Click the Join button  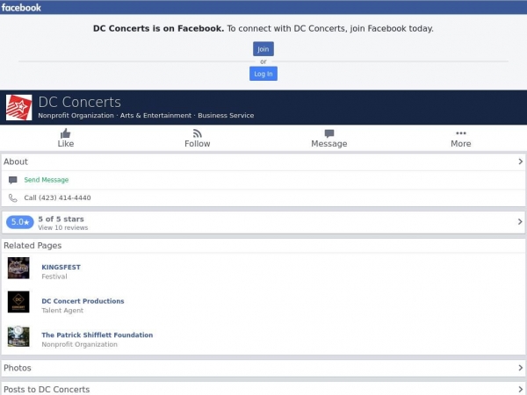pos(263,49)
